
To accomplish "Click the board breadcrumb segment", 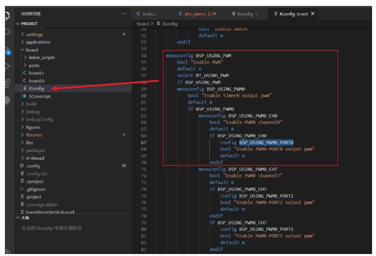I will (x=143, y=24).
